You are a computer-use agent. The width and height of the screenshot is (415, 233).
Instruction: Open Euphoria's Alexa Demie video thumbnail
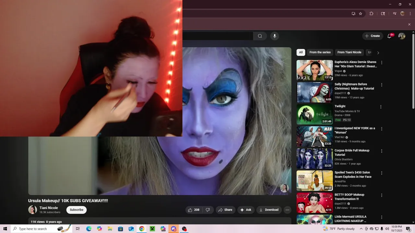[314, 70]
